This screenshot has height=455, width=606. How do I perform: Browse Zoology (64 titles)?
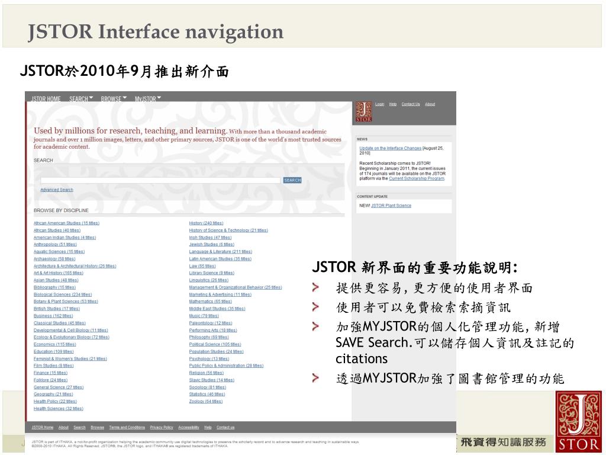point(206,401)
